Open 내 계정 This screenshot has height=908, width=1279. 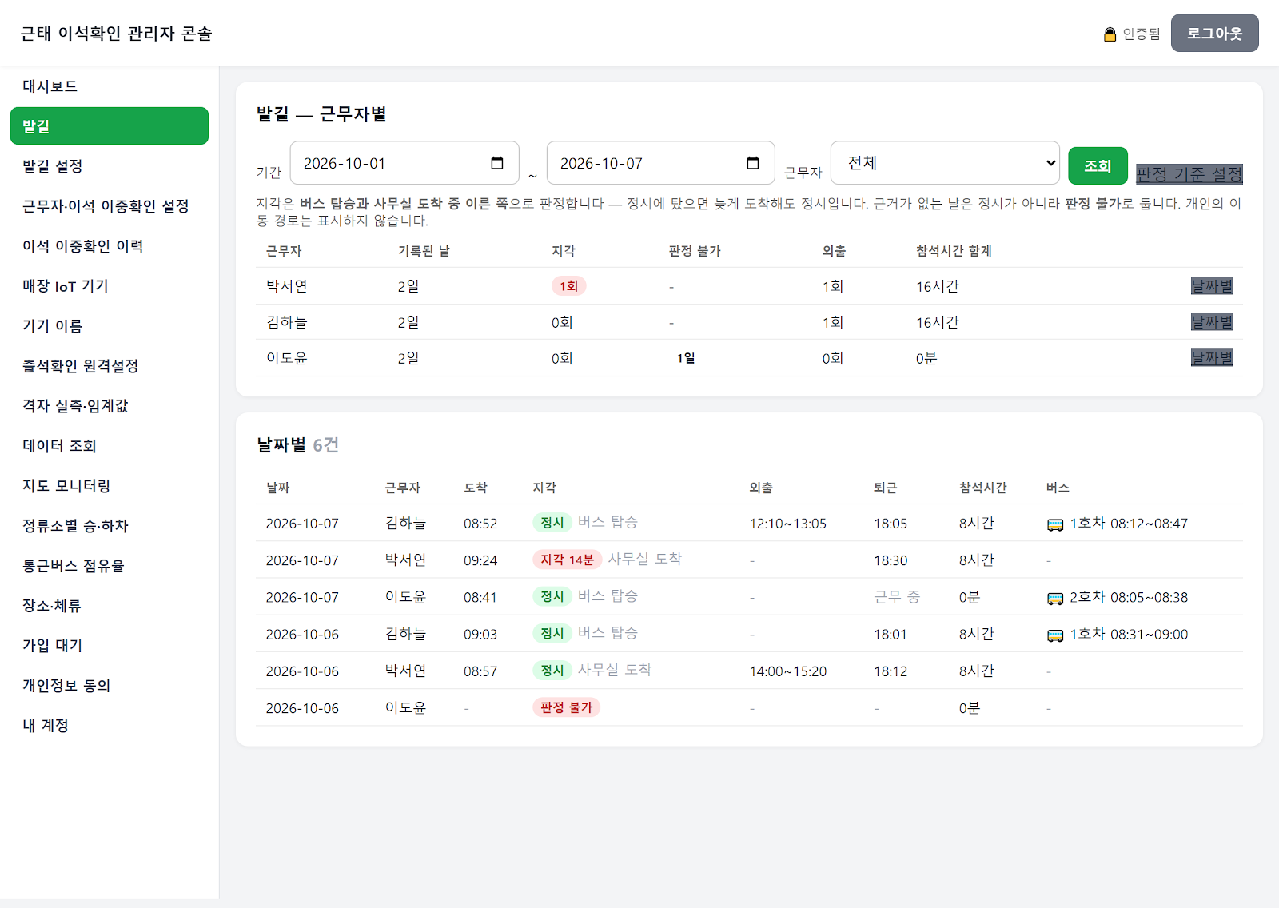click(x=110, y=726)
